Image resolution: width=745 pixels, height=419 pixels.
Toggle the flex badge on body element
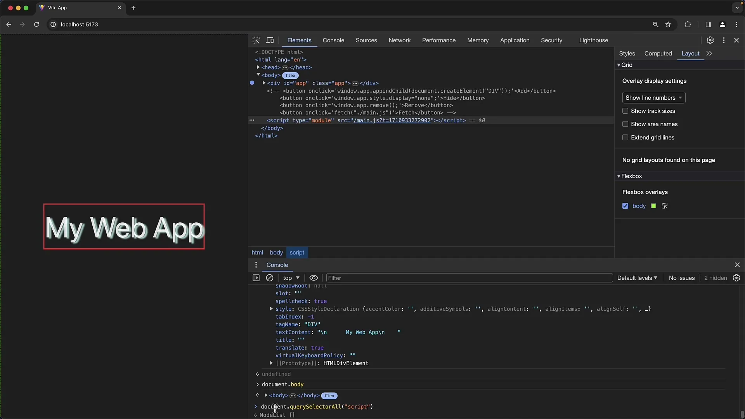(290, 76)
